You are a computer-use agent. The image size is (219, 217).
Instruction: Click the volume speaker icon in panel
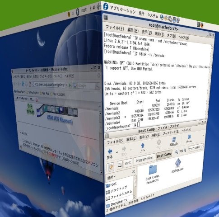coord(99,6)
